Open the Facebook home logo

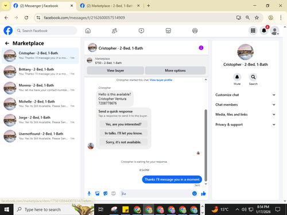pyautogui.click(x=8, y=30)
